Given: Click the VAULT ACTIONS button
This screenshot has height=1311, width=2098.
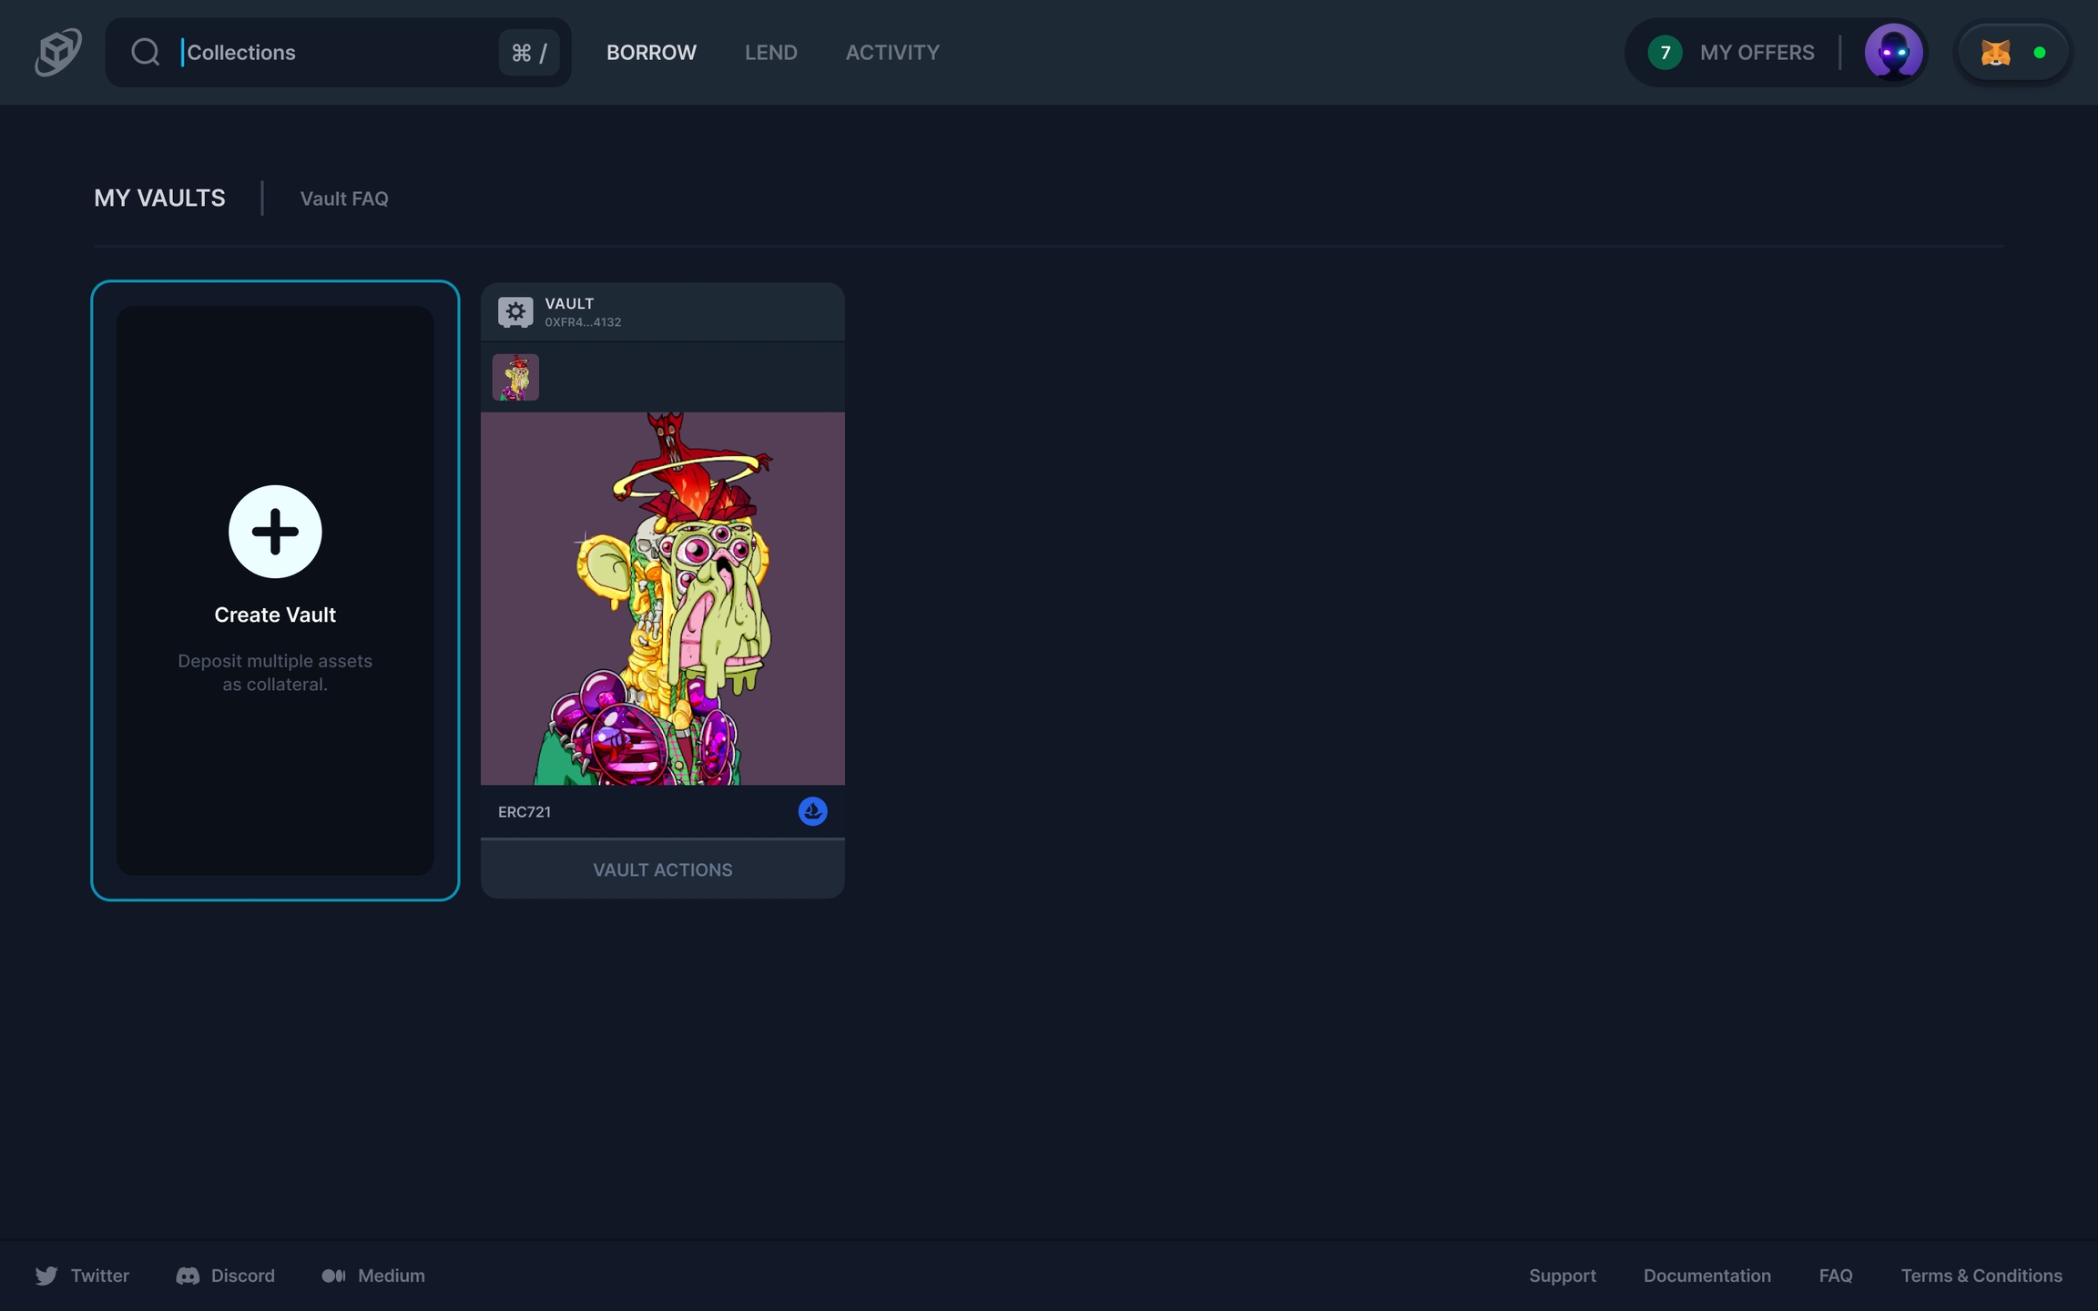Looking at the screenshot, I should 662,869.
